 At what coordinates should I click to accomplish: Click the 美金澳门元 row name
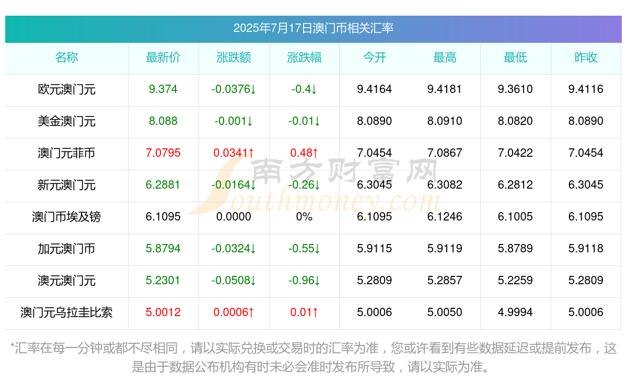67,121
